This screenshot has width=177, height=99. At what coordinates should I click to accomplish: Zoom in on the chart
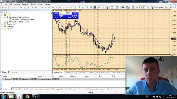click(87, 7)
